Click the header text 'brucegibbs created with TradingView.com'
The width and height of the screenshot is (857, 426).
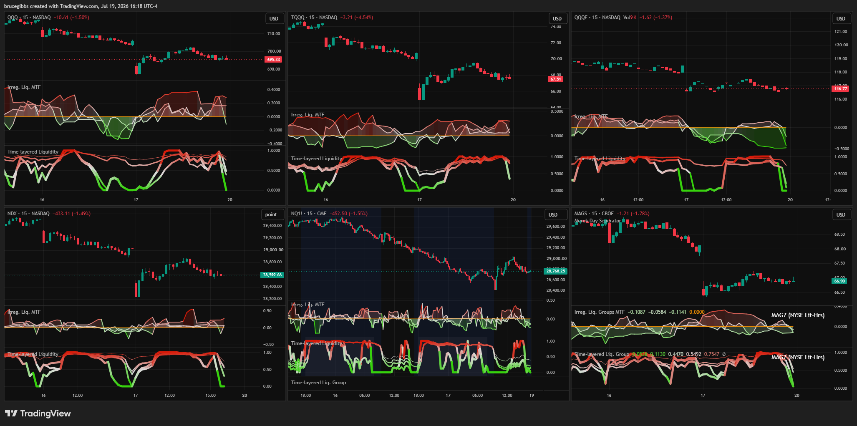click(x=51, y=6)
